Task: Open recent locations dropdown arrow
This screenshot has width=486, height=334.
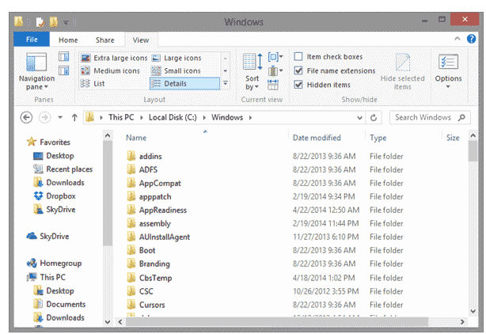Action: coord(60,118)
